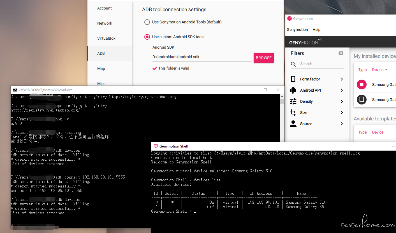Click the Android API robot icon
Screen dimensions: 396x233
tap(293, 90)
